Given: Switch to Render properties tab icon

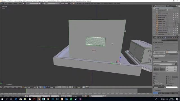Looking at the screenshot, I should pyautogui.click(x=158, y=37).
